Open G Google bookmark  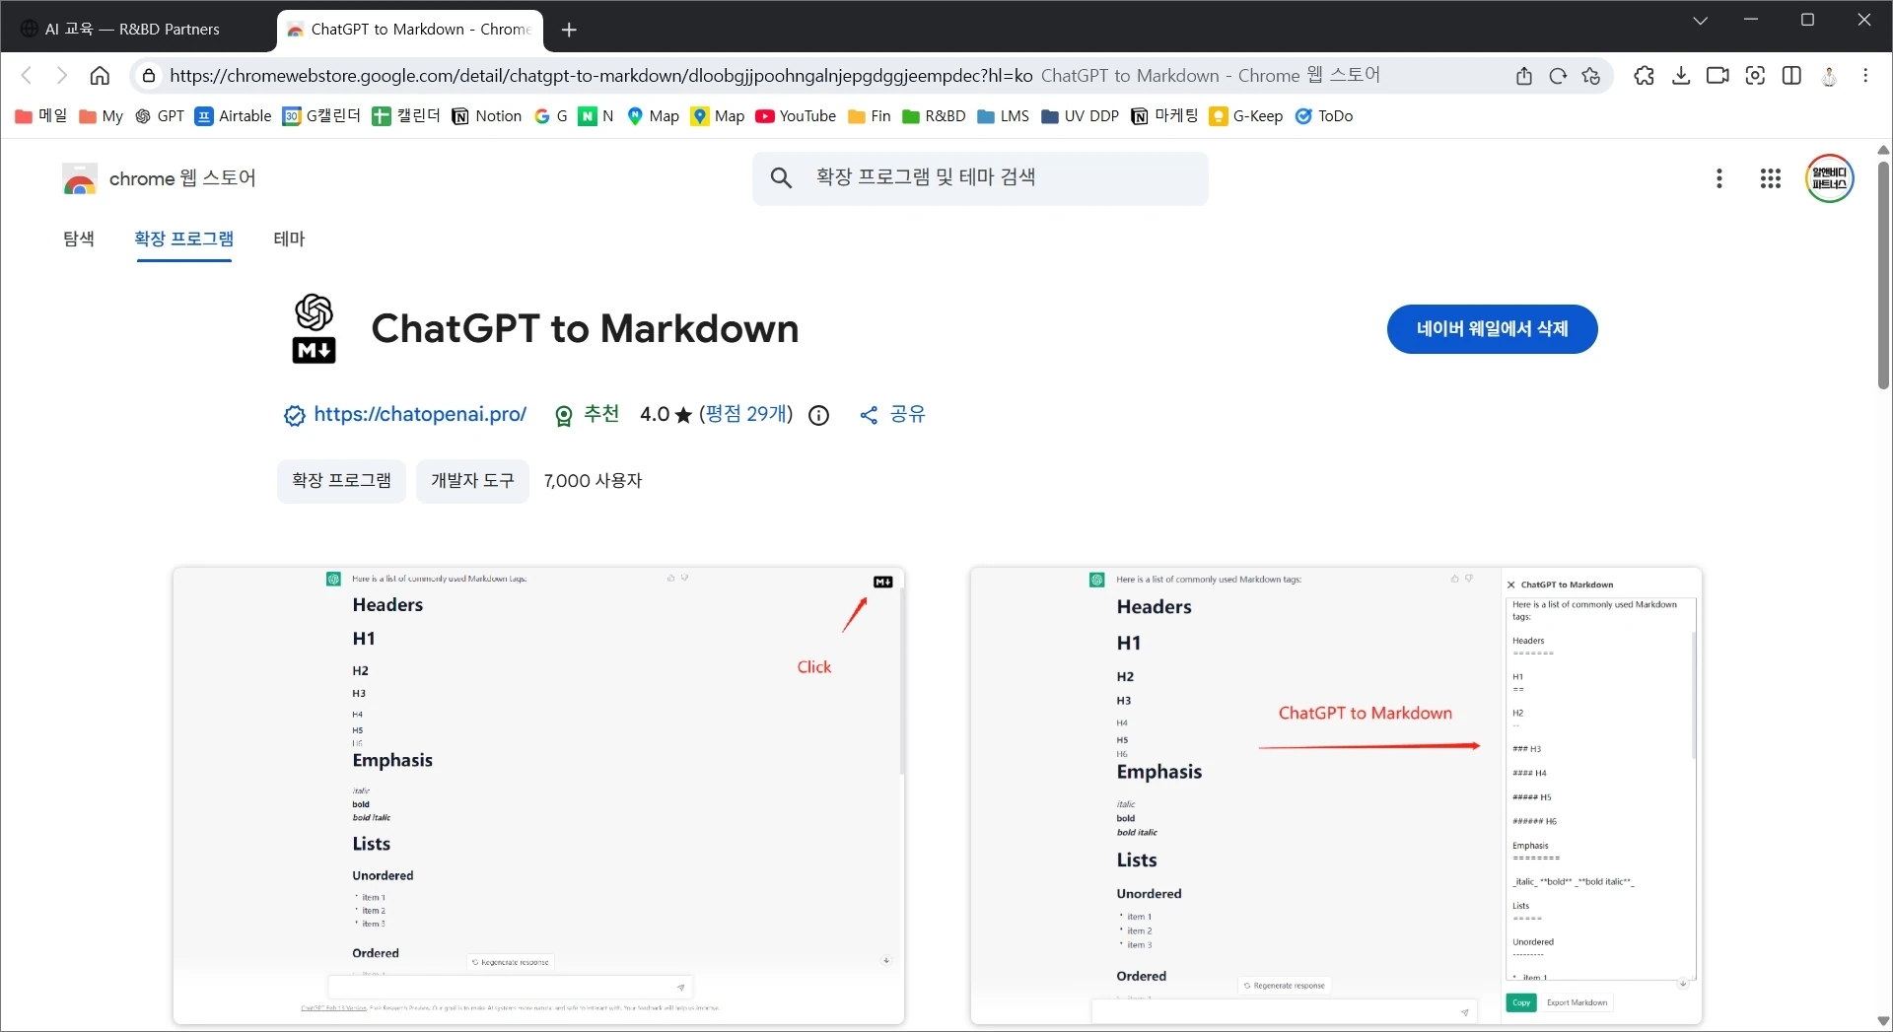(x=551, y=116)
